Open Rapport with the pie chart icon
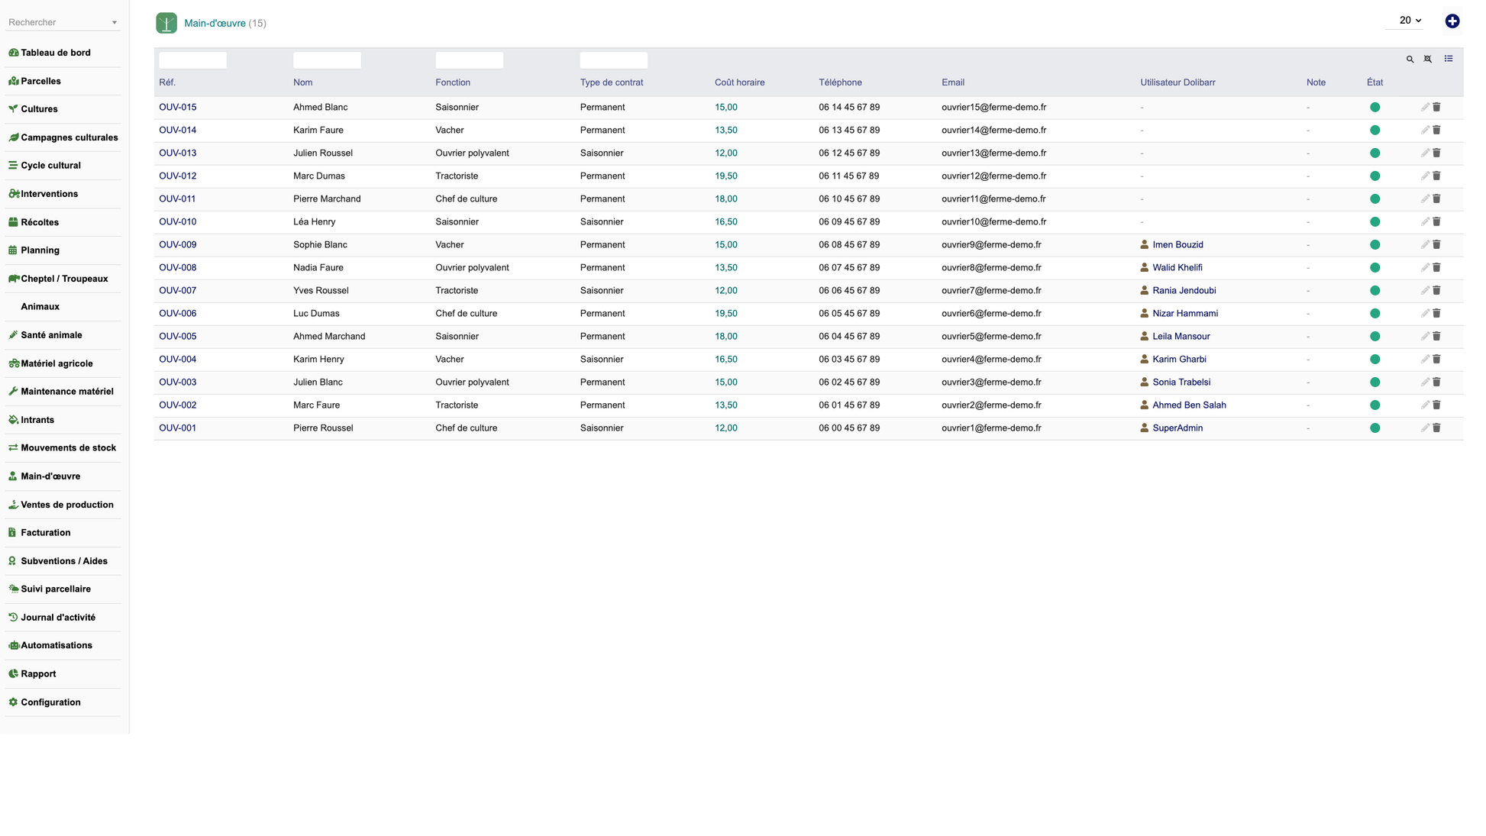Image resolution: width=1486 pixels, height=836 pixels. point(37,674)
